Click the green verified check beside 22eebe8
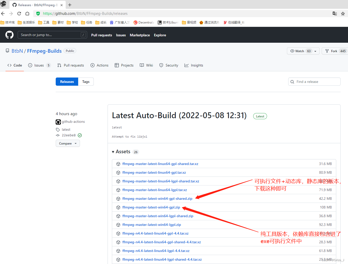Screen dimensions: 348x264 click(x=80, y=135)
